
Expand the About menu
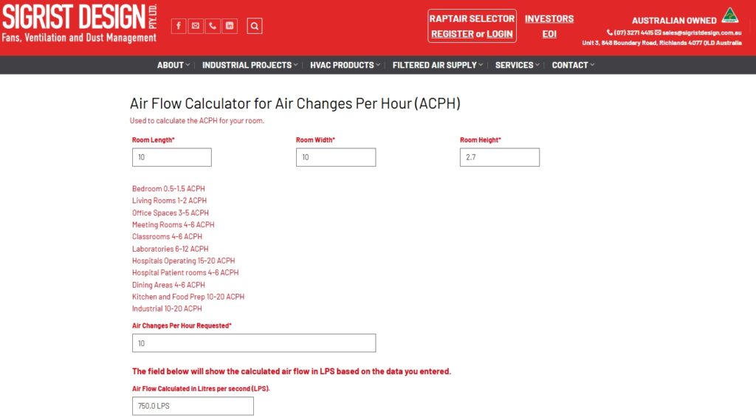173,65
